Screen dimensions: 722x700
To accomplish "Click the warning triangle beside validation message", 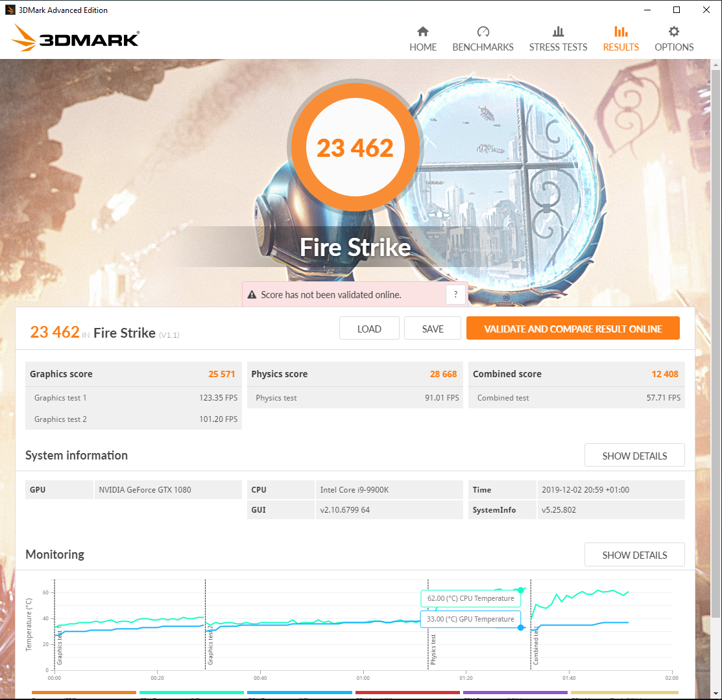I will click(252, 295).
